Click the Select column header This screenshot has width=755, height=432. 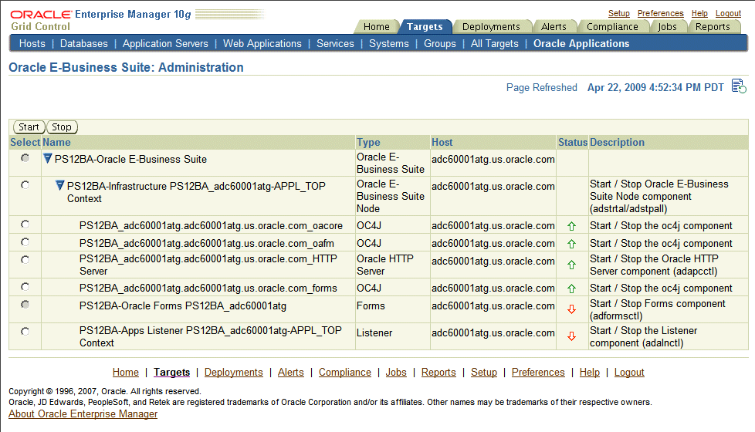coord(25,143)
